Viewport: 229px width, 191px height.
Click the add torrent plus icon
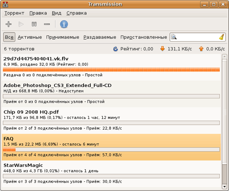point(8,24)
